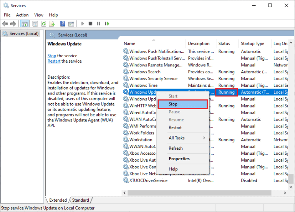Open the Action menu
The image size is (295, 212).
click(22, 15)
